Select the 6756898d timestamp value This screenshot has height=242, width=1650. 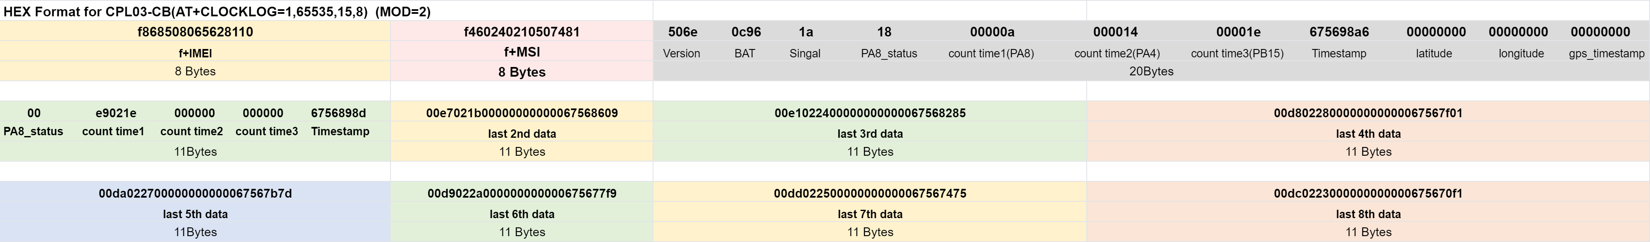338,113
